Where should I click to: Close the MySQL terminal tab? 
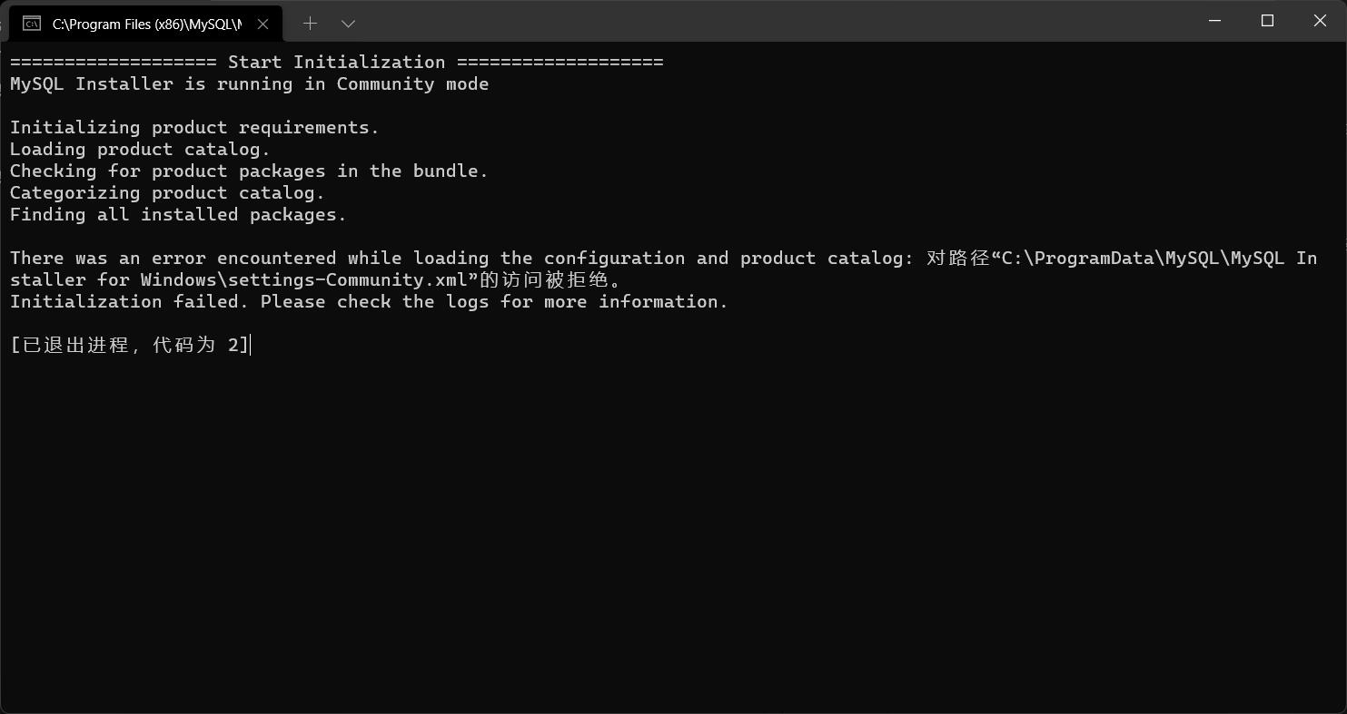pyautogui.click(x=262, y=24)
